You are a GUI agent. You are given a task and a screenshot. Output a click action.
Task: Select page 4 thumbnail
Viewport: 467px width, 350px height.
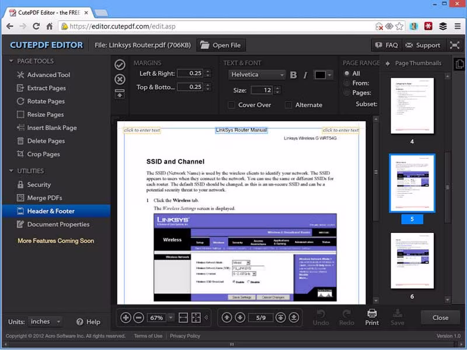(412, 106)
